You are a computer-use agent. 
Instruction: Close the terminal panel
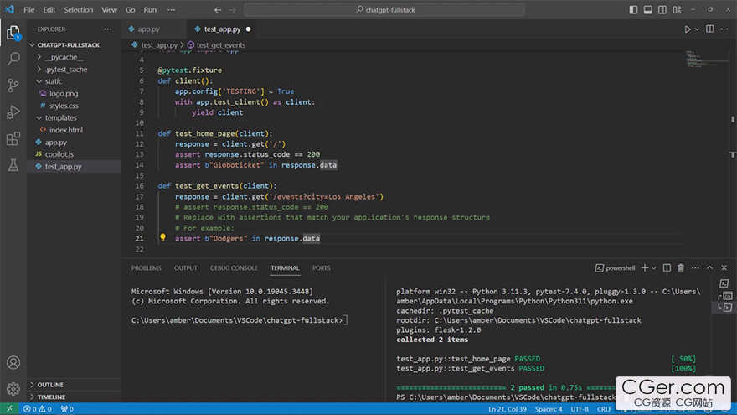(x=724, y=267)
